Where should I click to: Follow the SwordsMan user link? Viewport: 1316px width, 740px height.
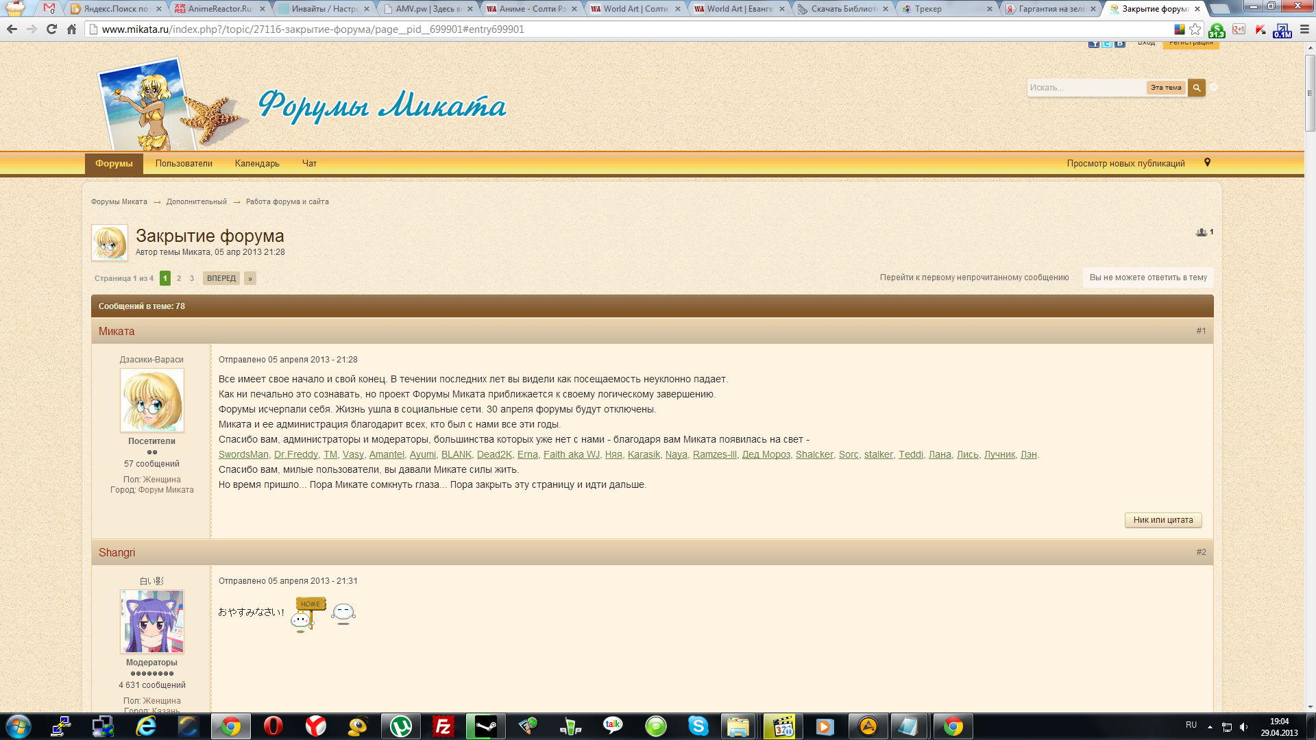243,455
